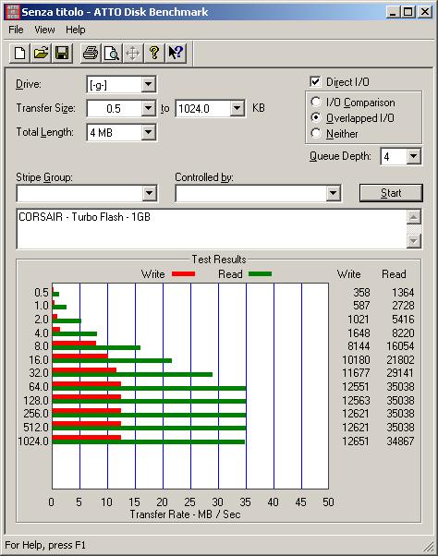Click the write value 358
The width and height of the screenshot is (438, 556).
tap(361, 293)
